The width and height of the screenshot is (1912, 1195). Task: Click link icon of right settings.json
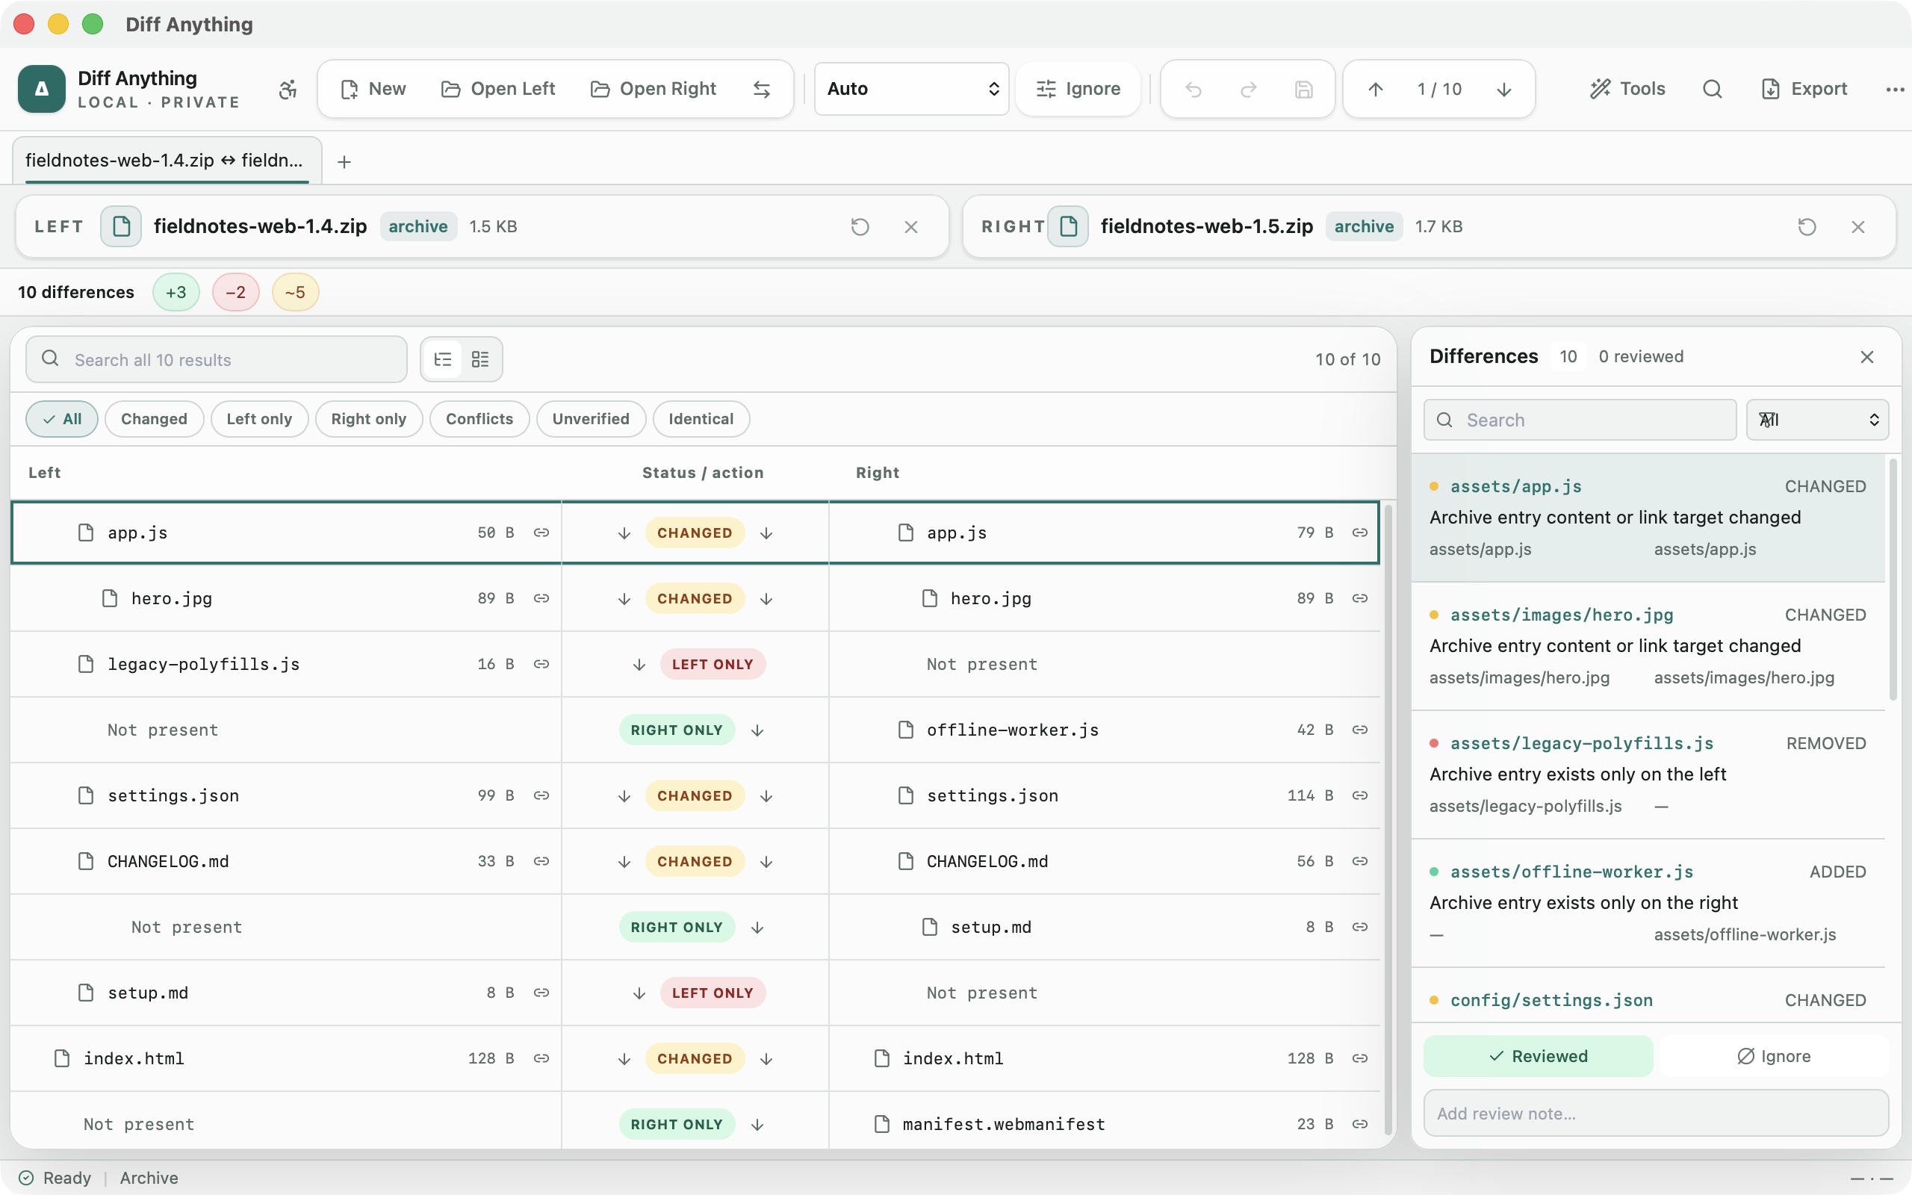(1360, 795)
